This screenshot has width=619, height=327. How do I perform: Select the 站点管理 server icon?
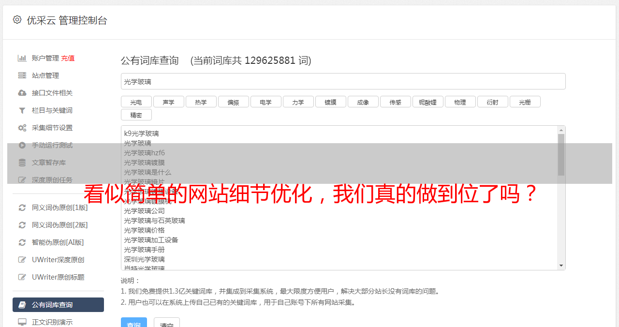[22, 75]
